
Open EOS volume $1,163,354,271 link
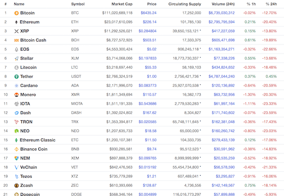tap(222, 49)
